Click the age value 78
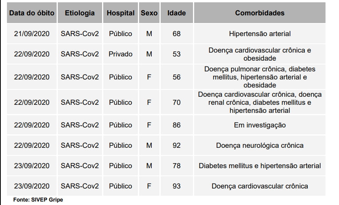This screenshot has width=339, height=205. tap(176, 166)
